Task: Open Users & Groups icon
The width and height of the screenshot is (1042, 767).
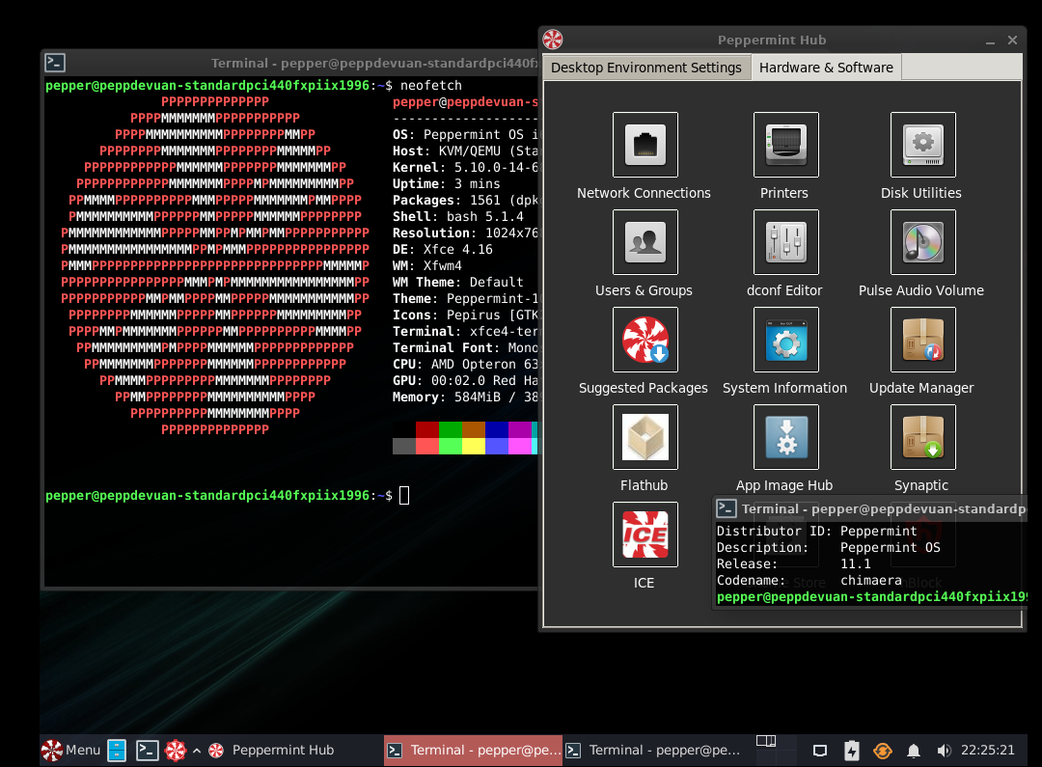Action: pos(644,242)
